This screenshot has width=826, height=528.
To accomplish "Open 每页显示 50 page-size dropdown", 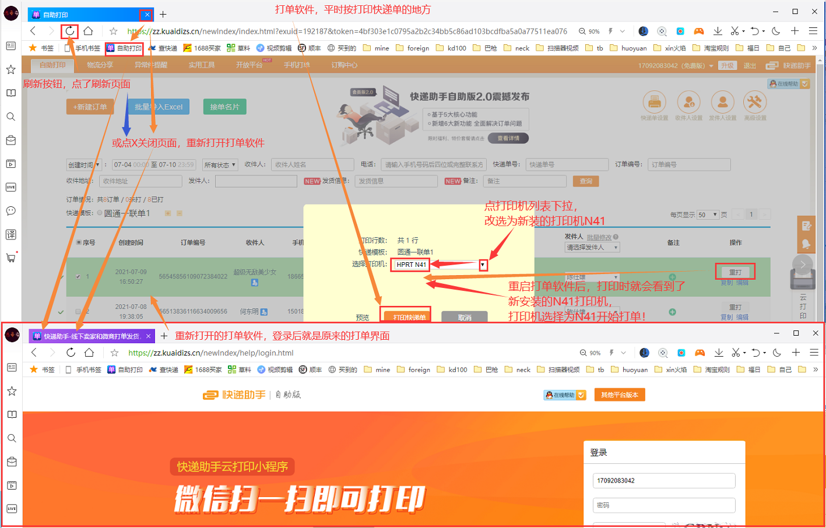I will click(708, 214).
